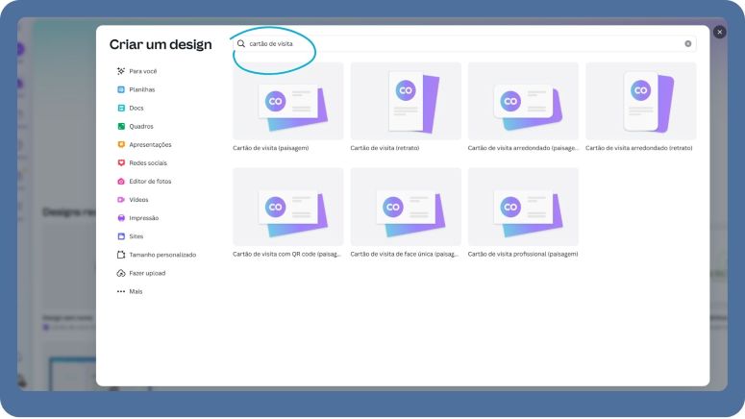Open the Editor de fotos icon

pyautogui.click(x=121, y=181)
